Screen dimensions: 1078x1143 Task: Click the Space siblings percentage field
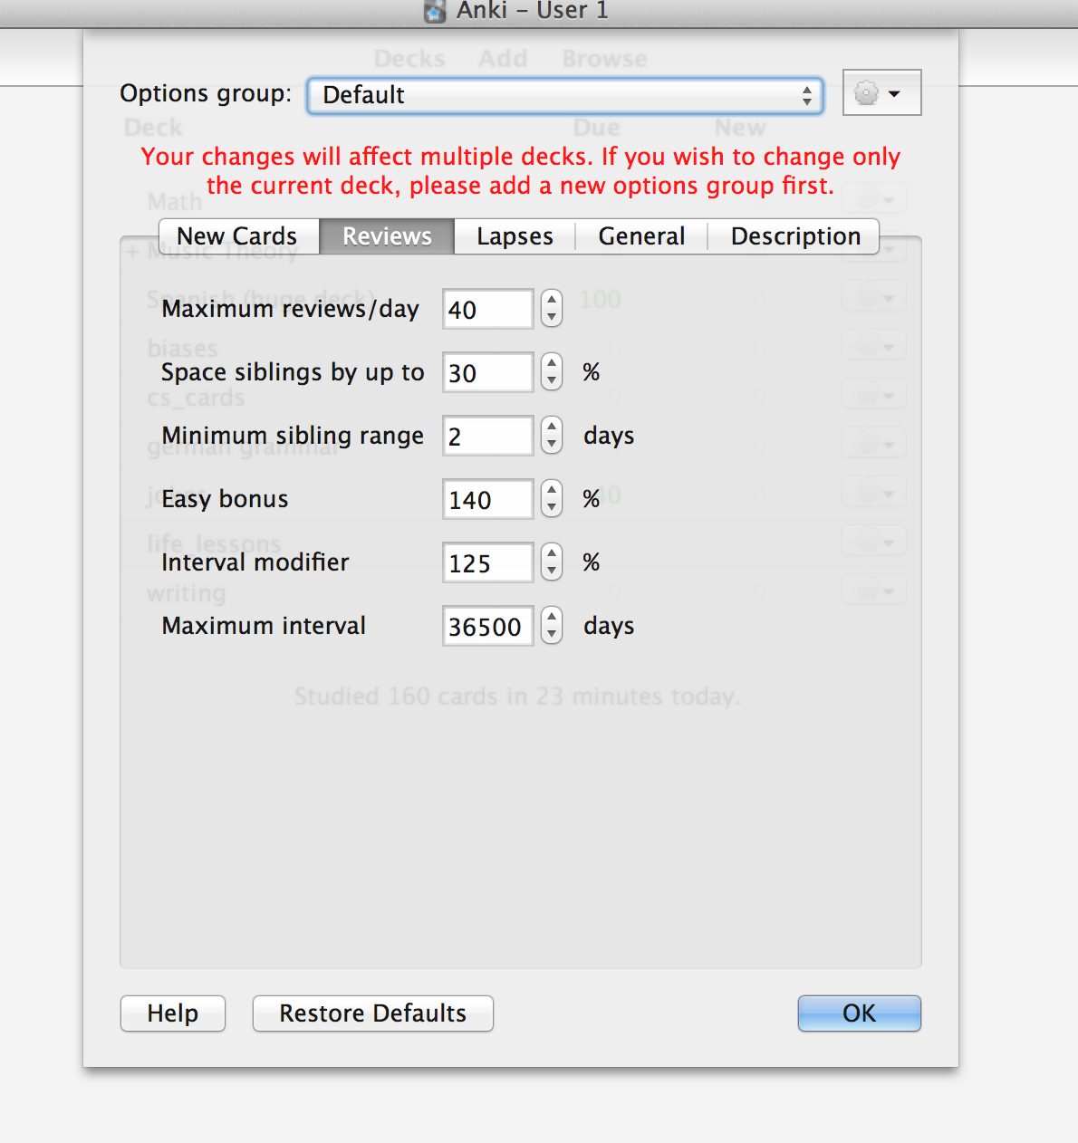[487, 373]
